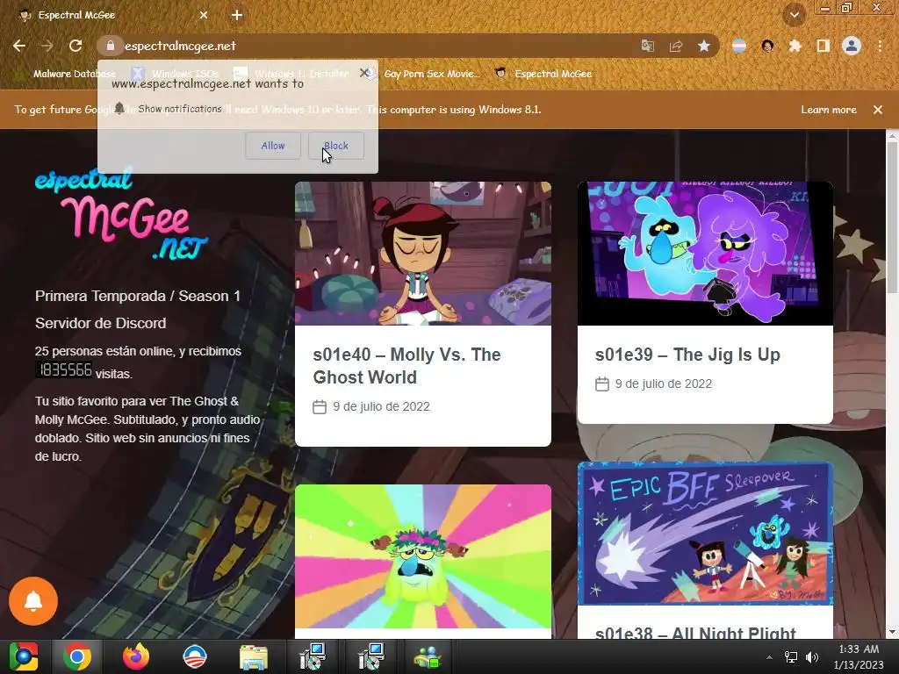
Task: Bookmark this page with the star icon
Action: point(704,46)
